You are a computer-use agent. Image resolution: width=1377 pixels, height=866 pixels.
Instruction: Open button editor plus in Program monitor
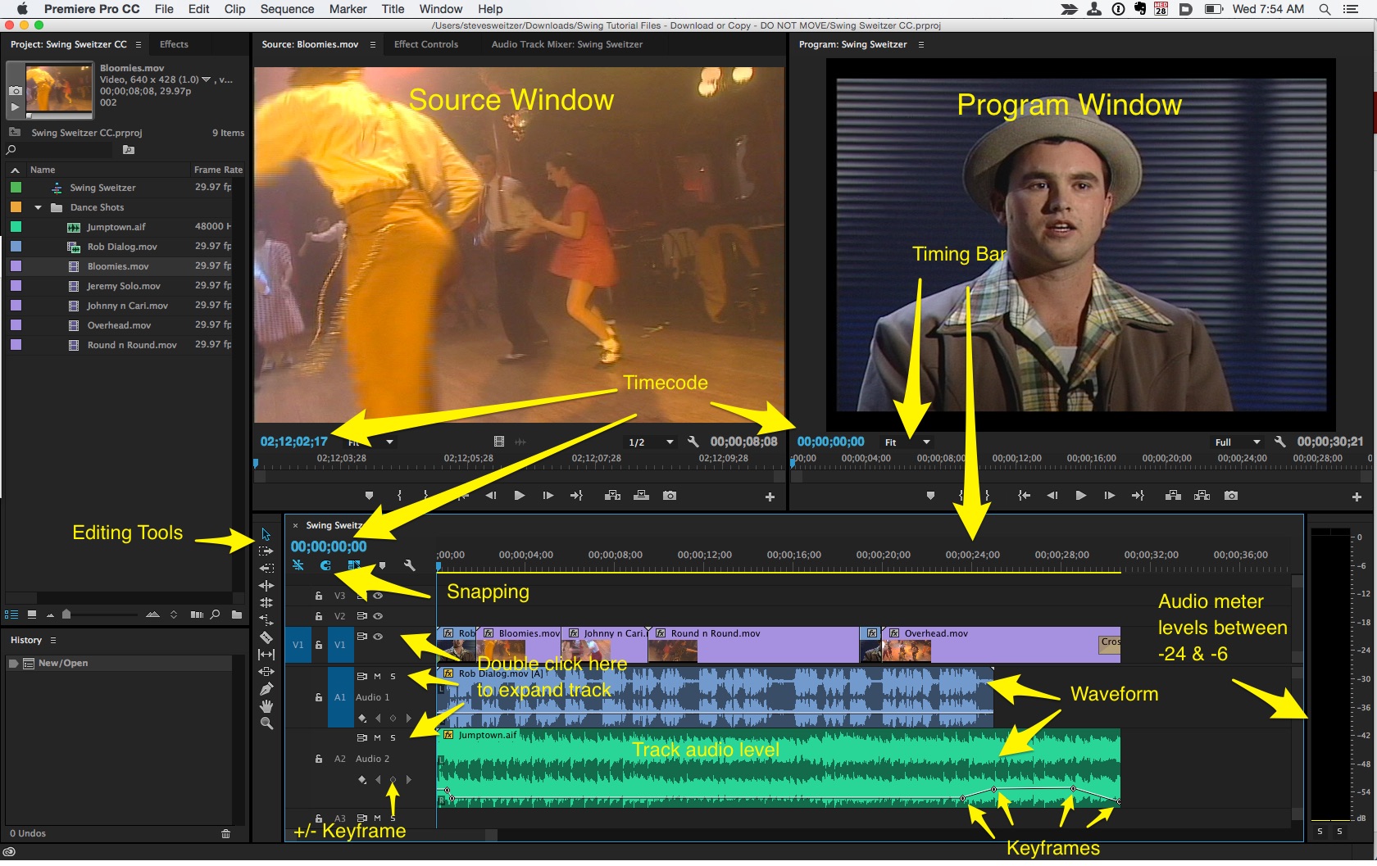(x=1357, y=496)
